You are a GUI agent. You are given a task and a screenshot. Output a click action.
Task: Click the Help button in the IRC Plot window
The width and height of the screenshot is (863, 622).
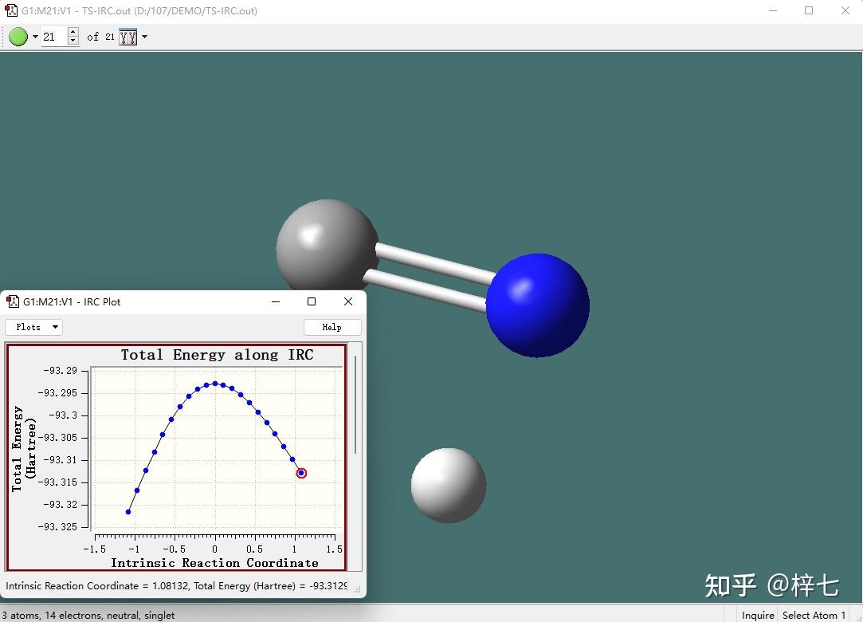pos(331,327)
